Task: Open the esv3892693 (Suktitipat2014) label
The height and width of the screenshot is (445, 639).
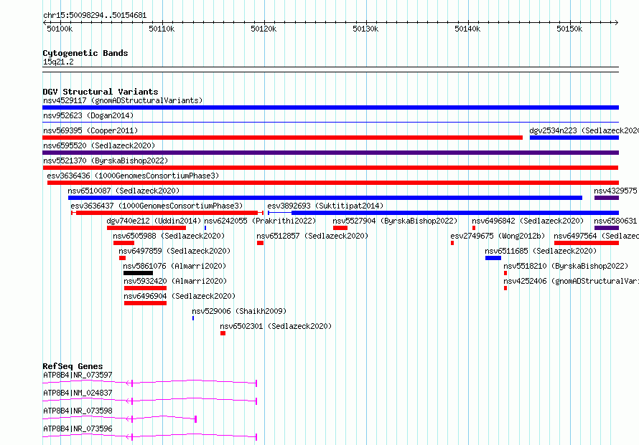Action: [x=325, y=206]
